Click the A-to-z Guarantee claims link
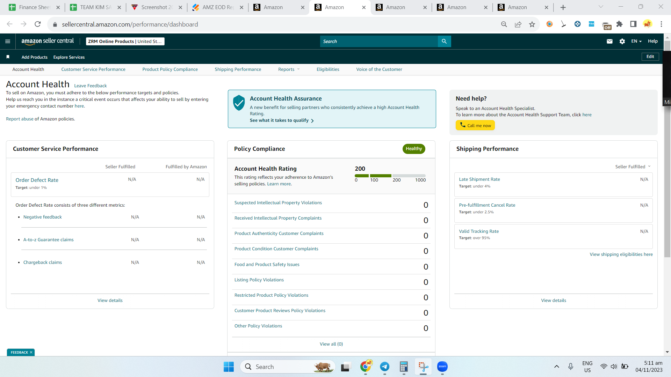This screenshot has width=671, height=377. point(49,239)
